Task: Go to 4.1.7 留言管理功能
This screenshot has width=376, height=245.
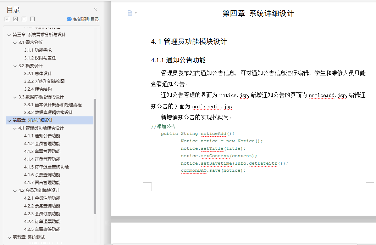Action: point(42,182)
